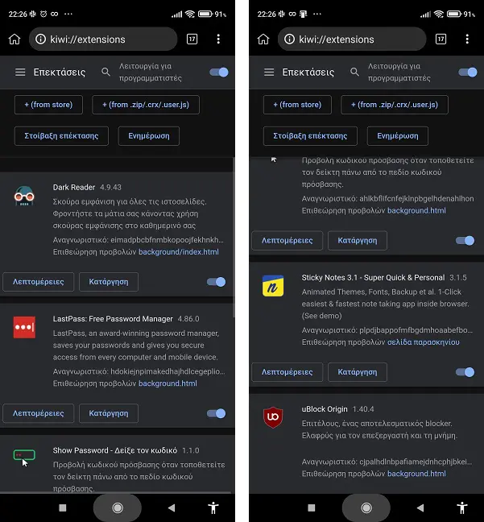
Task: Tap kiwi://extensions address bar in left screenshot
Action: 103,39
